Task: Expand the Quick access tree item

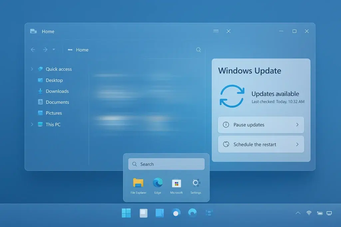Action: (x=32, y=69)
